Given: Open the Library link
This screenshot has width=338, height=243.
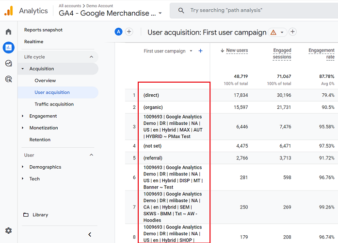Looking at the screenshot, I should (40, 215).
